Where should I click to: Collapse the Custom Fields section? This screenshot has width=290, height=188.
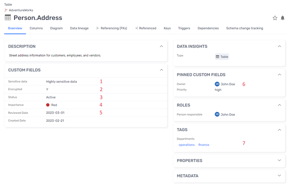point(161,70)
